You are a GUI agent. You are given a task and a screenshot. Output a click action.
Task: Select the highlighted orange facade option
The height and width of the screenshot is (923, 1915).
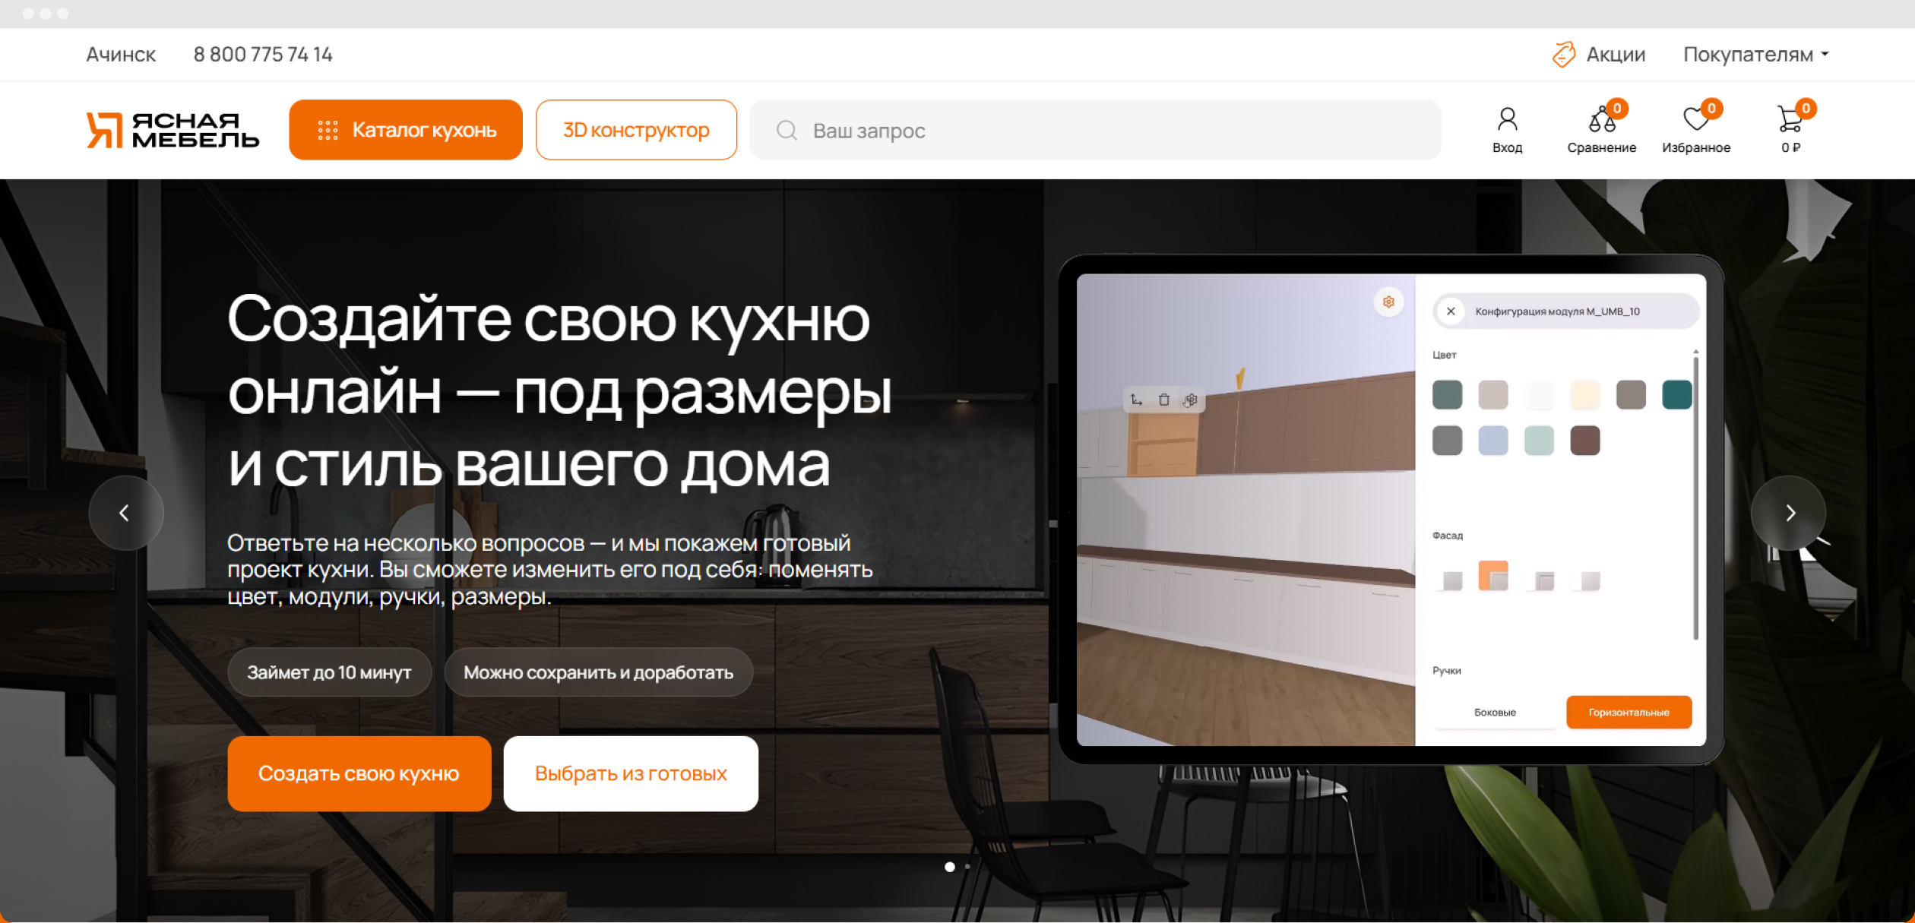coord(1492,577)
